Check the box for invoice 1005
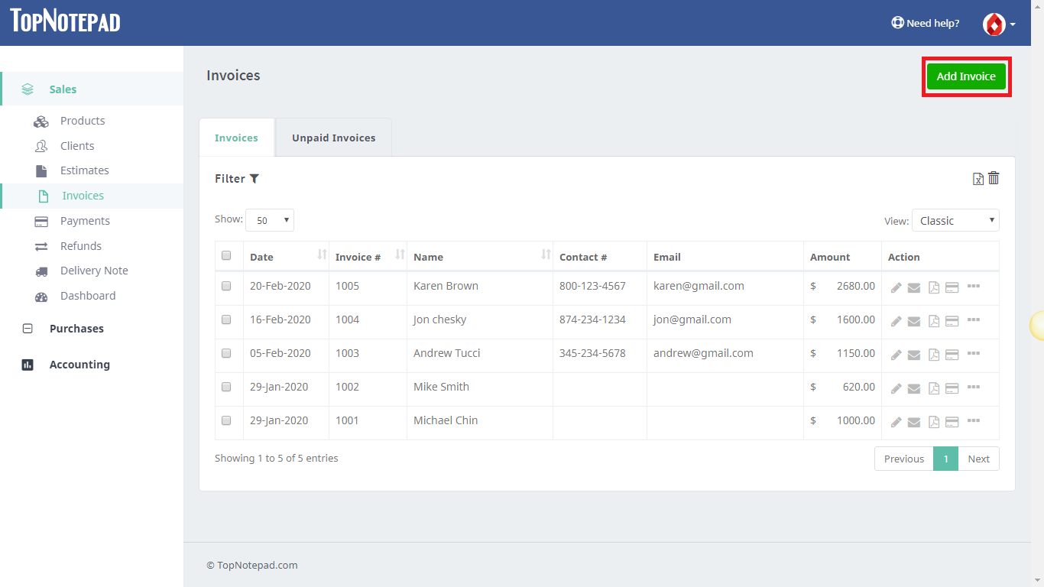 click(x=226, y=286)
